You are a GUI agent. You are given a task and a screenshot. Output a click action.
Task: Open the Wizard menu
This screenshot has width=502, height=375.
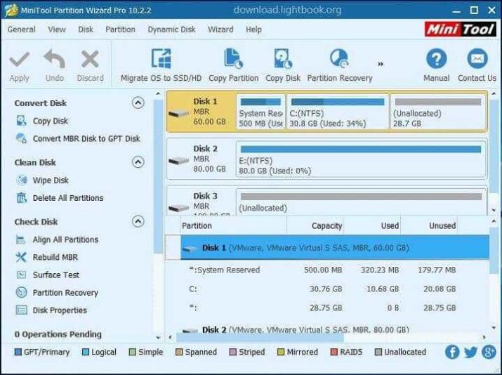pos(220,29)
